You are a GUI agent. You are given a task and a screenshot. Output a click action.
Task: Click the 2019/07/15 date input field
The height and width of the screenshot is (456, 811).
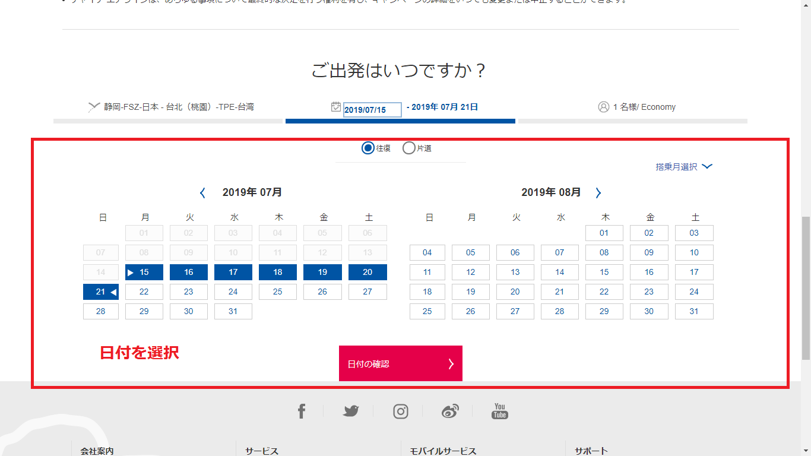tap(372, 110)
